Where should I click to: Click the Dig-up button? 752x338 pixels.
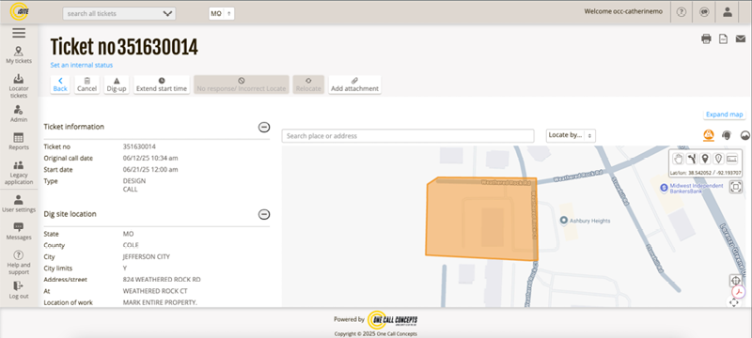[116, 84]
